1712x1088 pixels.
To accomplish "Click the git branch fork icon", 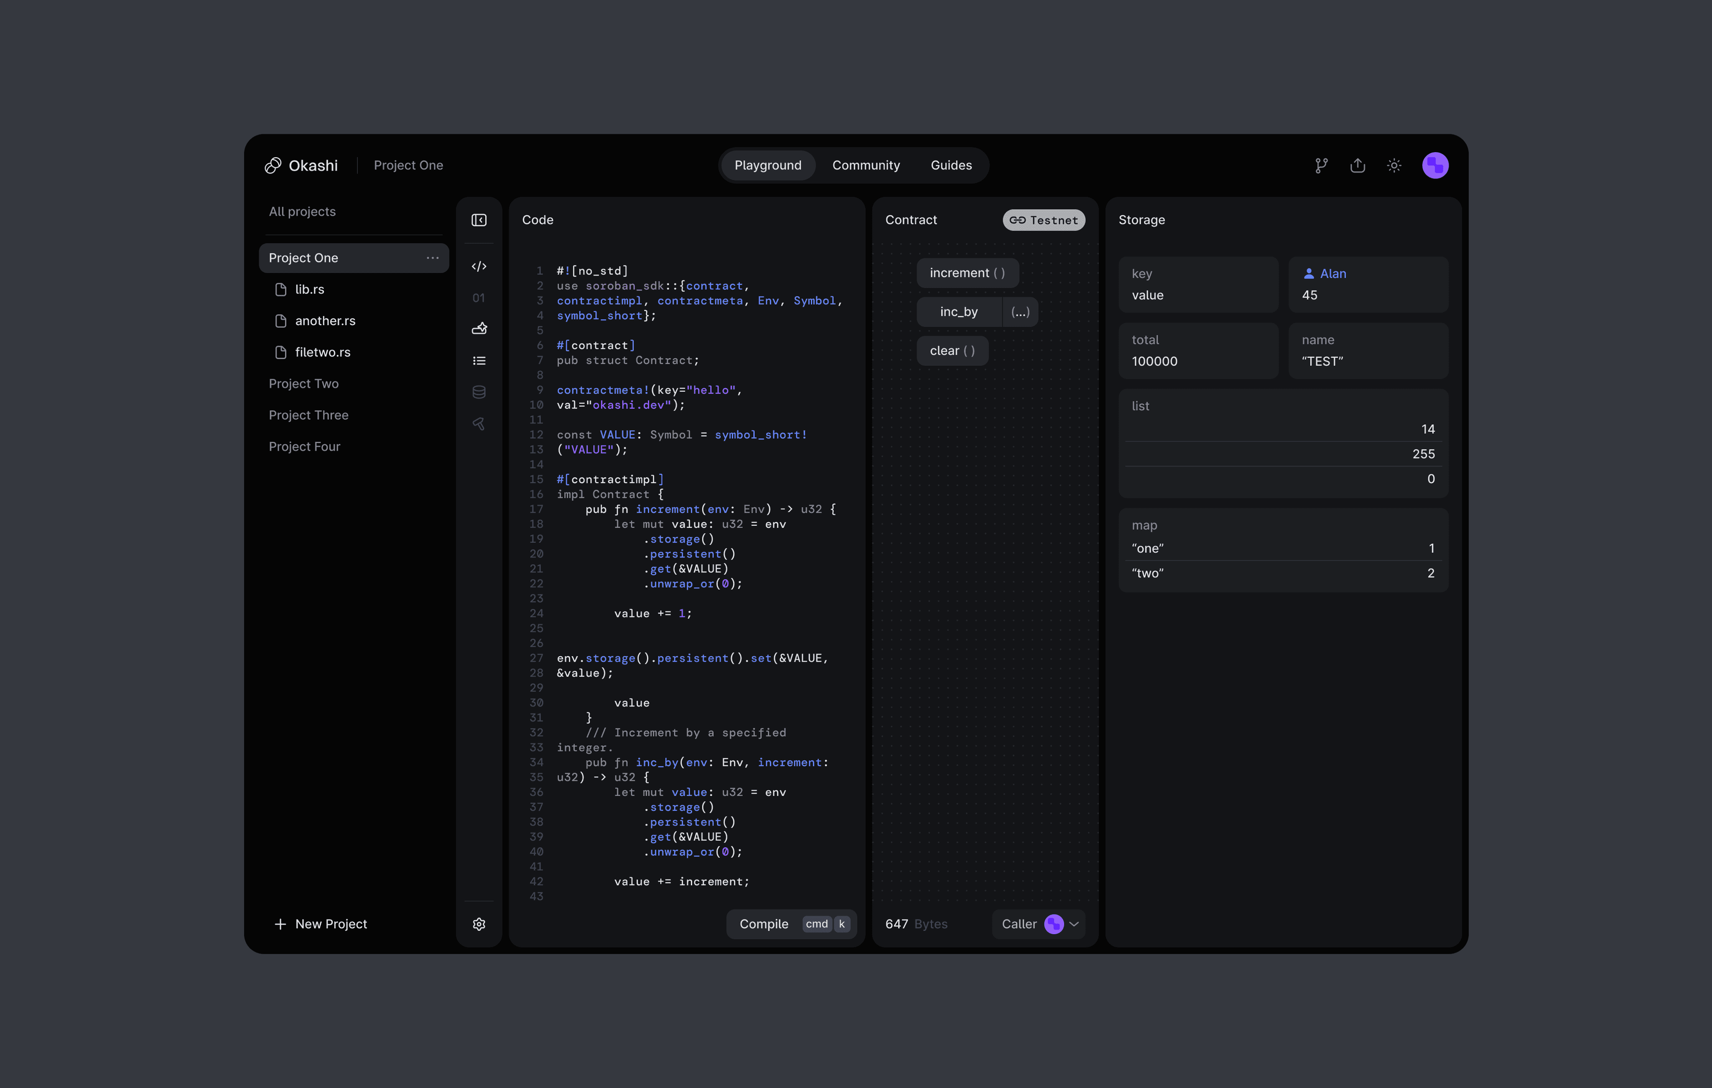I will point(1321,166).
